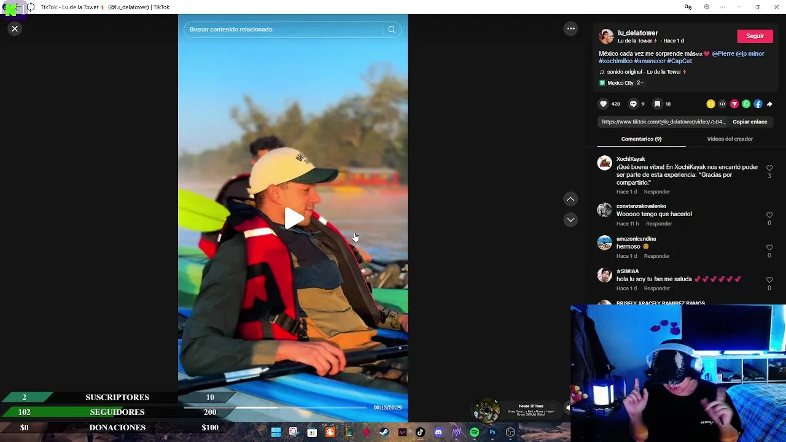Reply to constanzakovalenko via Responder
The width and height of the screenshot is (786, 442).
[x=659, y=224]
